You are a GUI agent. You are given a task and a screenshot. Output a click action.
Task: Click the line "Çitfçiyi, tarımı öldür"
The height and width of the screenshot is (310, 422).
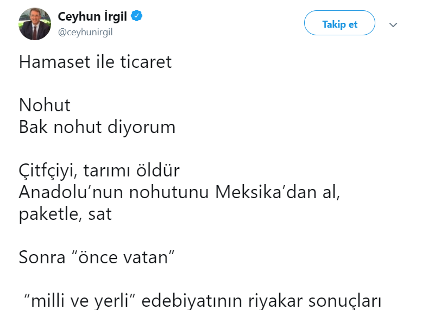click(x=99, y=170)
